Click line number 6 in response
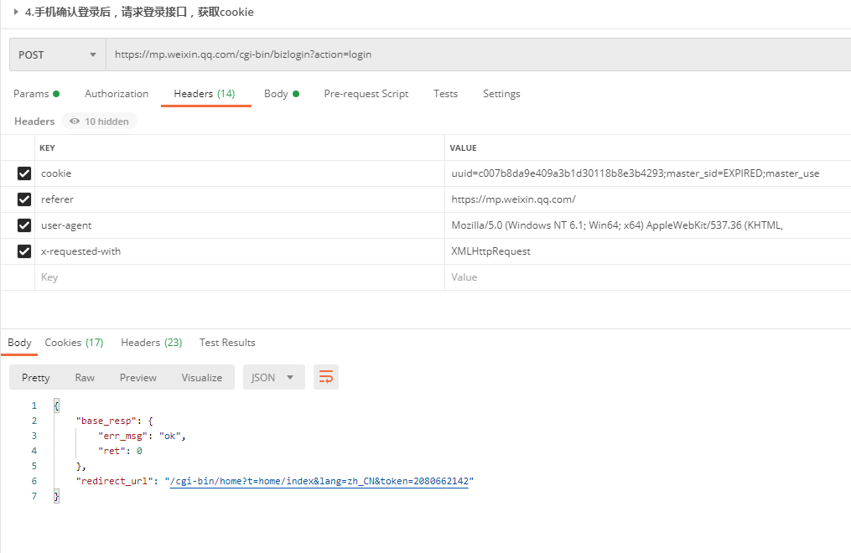The width and height of the screenshot is (851, 553). pos(34,482)
